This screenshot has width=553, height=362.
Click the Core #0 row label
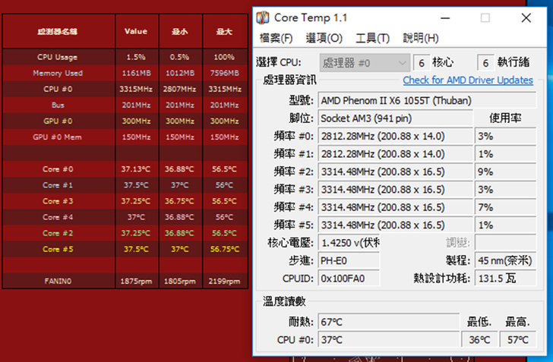[x=58, y=169]
